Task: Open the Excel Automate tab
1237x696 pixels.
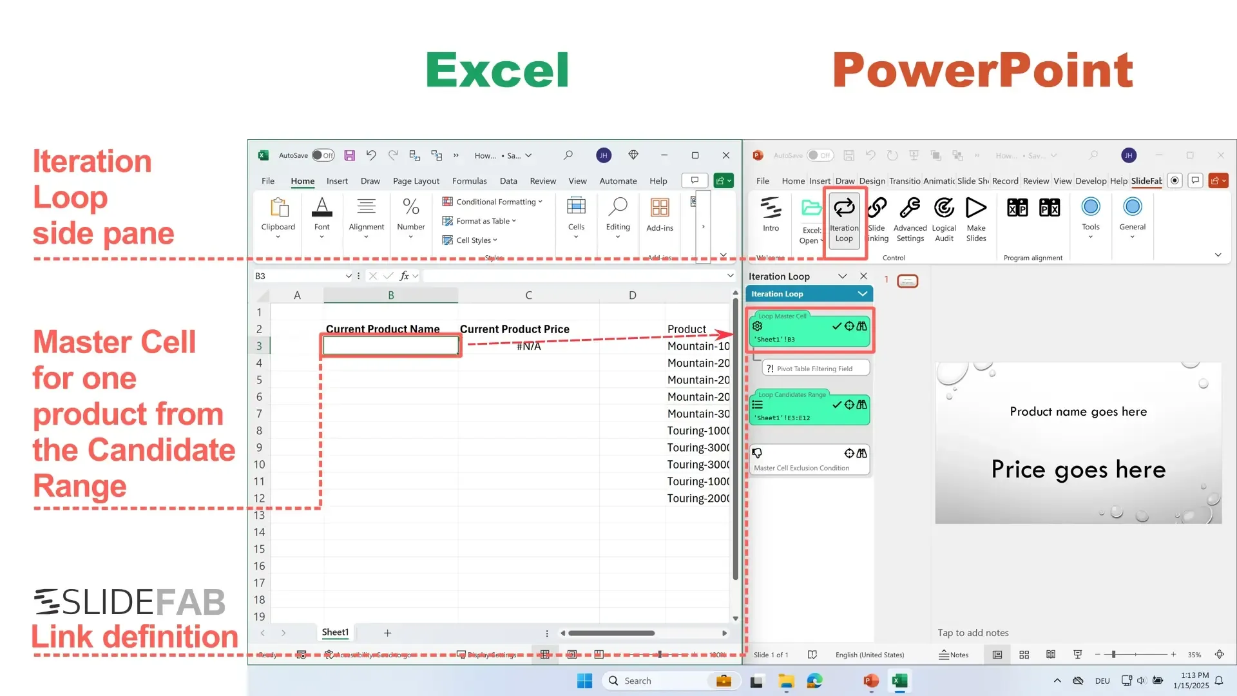Action: [618, 181]
